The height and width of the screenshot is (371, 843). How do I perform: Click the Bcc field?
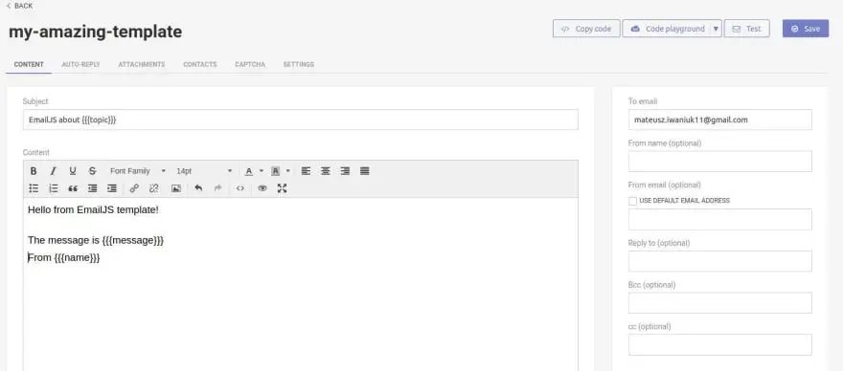[719, 303]
